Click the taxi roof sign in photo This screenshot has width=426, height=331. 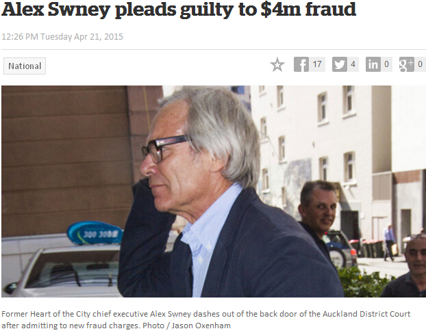pyautogui.click(x=95, y=233)
